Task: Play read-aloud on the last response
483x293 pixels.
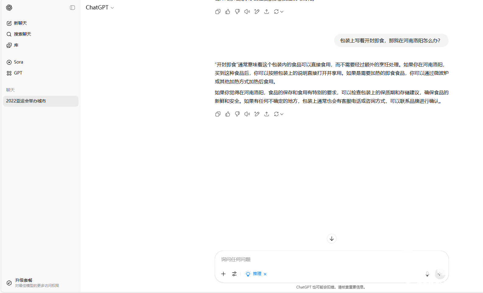Action: (247, 114)
